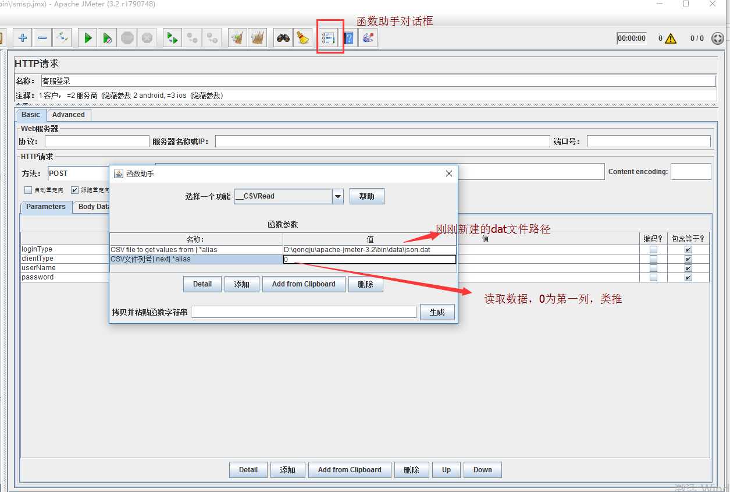The image size is (730, 492).
Task: Select the password parameter cell
Action: [65, 277]
